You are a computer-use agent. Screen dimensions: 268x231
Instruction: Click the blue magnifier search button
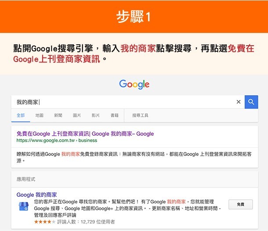(251, 102)
